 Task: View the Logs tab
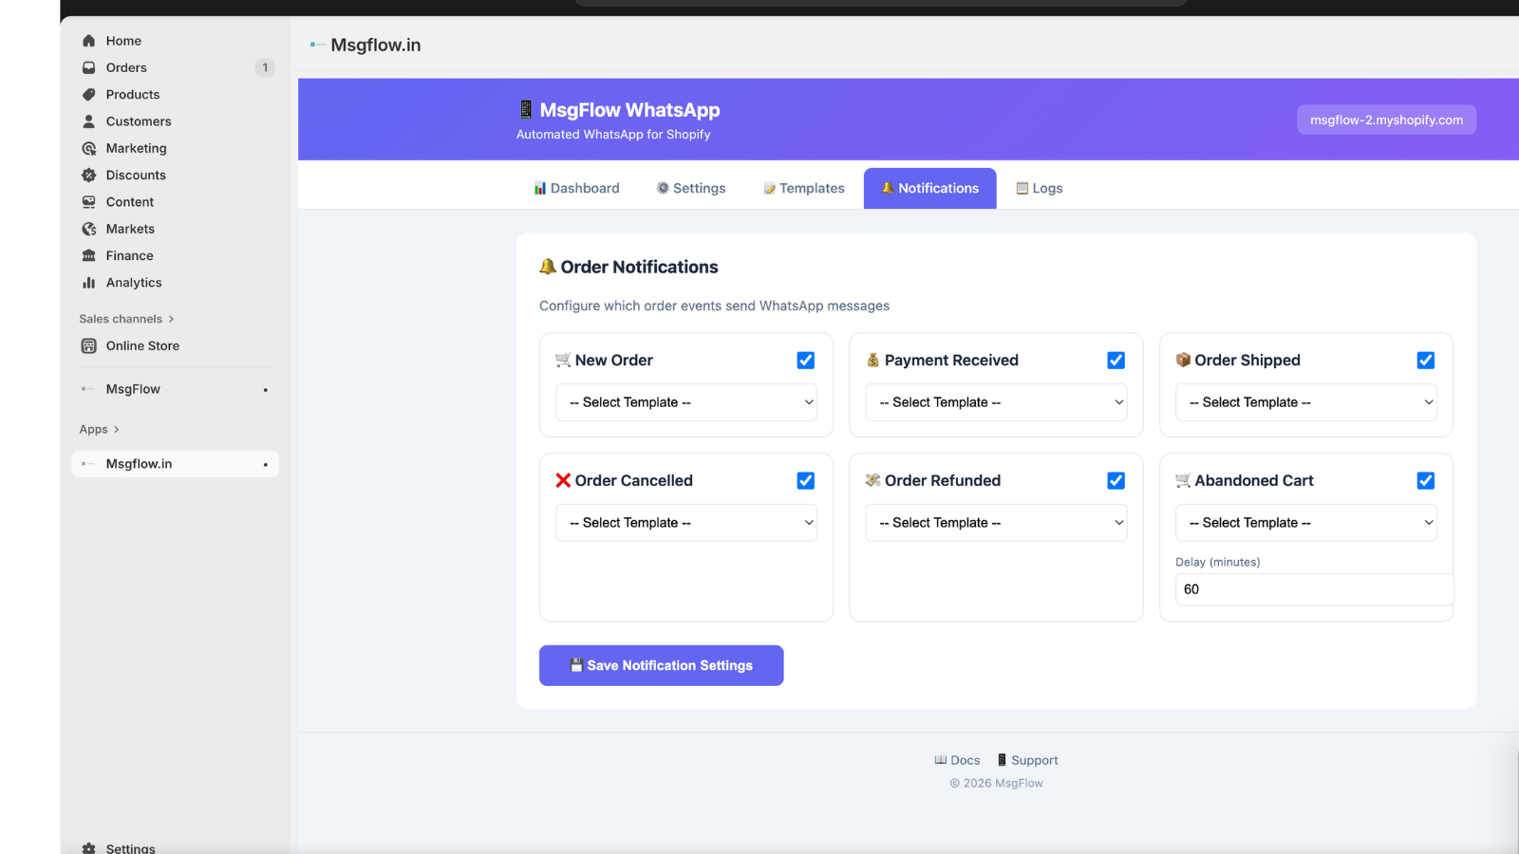tap(1040, 188)
